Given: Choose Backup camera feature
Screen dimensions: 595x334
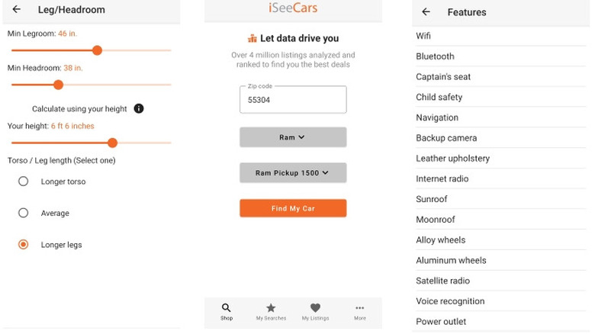Looking at the screenshot, I should pyautogui.click(x=446, y=138).
